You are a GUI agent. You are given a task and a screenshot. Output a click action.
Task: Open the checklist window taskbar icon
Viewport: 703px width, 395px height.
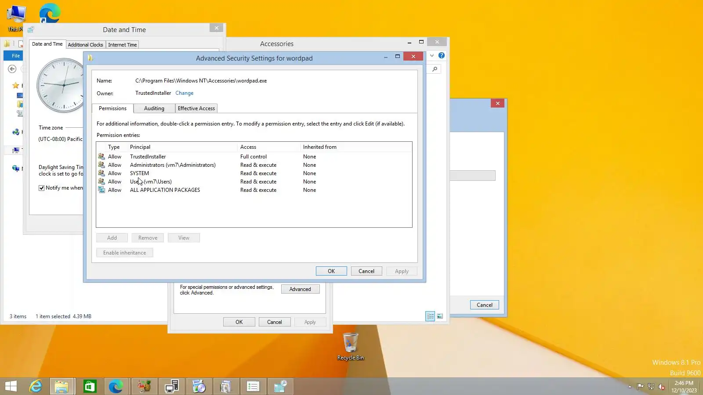[253, 386]
